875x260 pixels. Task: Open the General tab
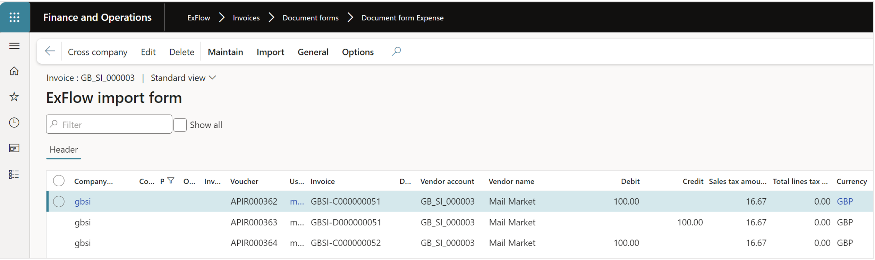313,52
